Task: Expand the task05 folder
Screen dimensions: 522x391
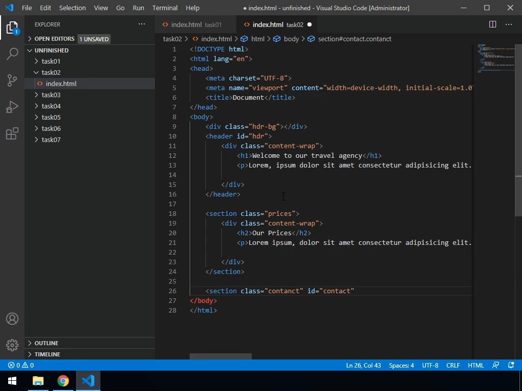Action: tap(51, 117)
